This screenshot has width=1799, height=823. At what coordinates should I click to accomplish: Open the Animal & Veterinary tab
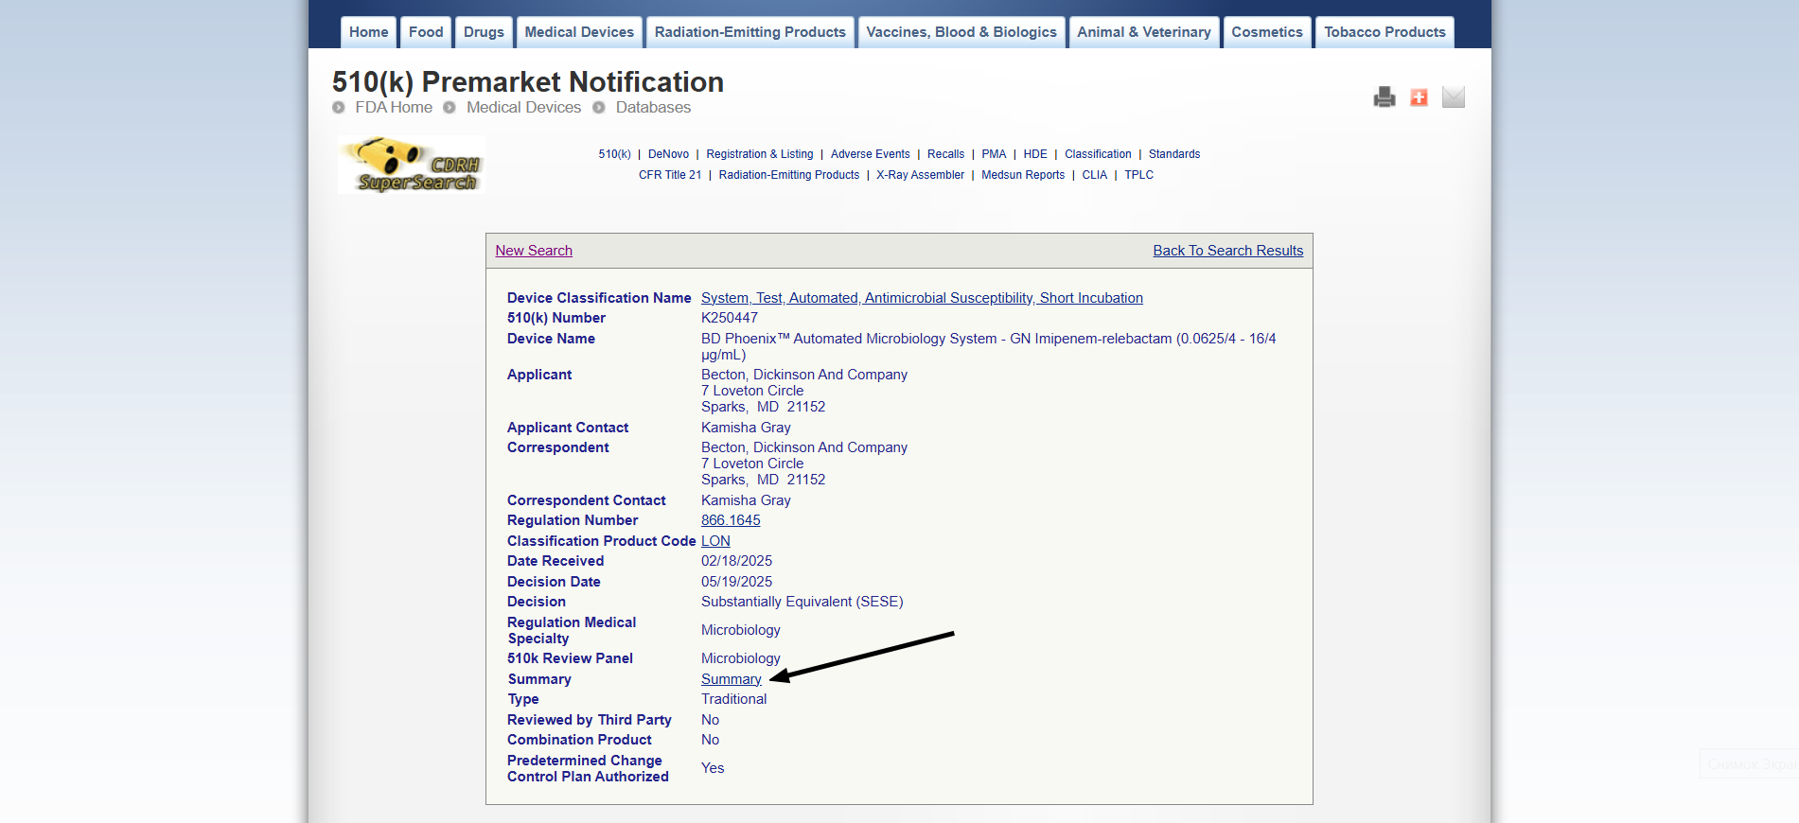tap(1144, 32)
